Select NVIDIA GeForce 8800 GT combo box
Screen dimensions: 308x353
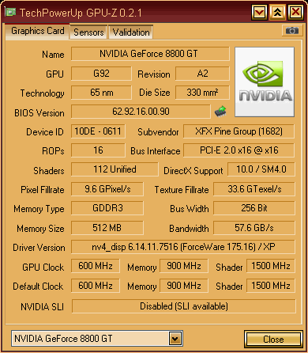pyautogui.click(x=97, y=339)
